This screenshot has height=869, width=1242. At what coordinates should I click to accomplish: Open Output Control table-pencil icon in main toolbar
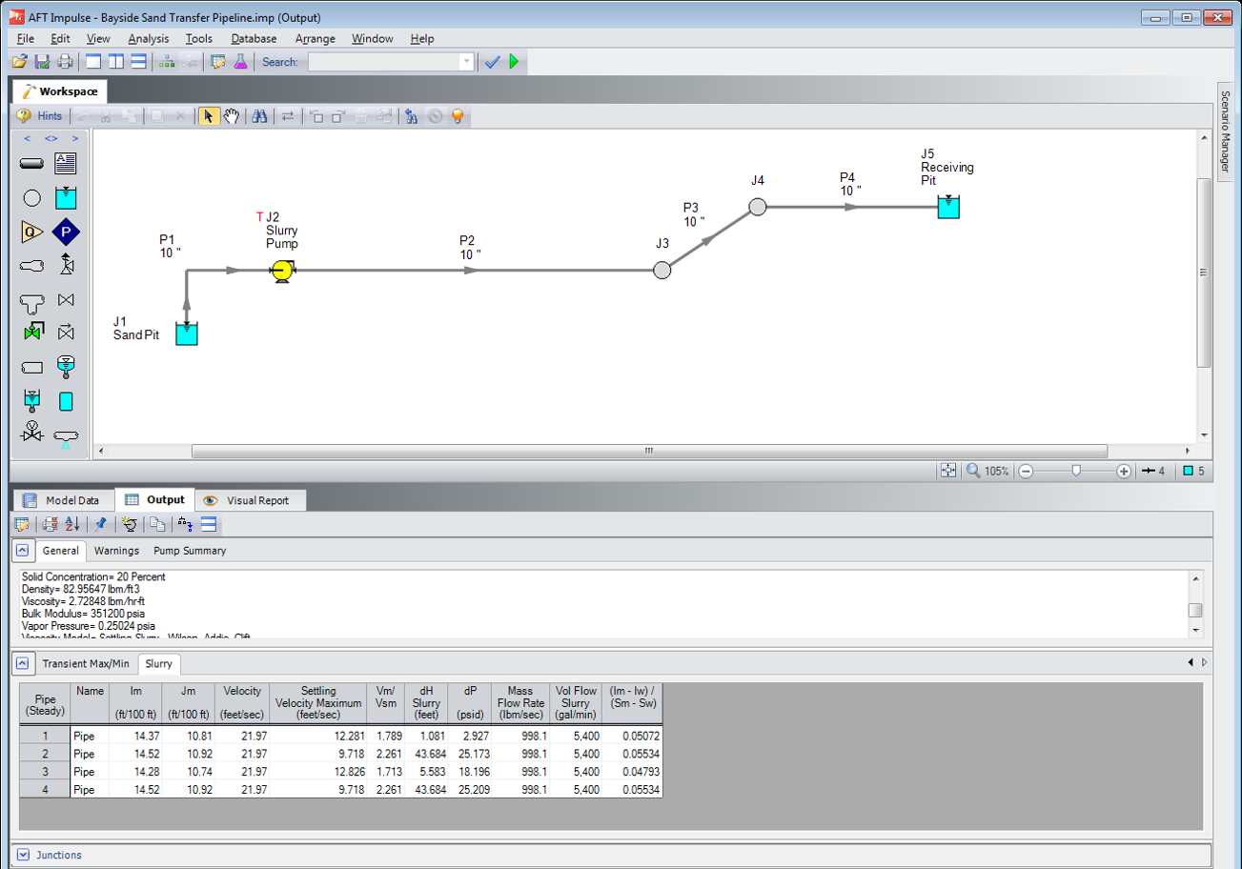coord(217,62)
